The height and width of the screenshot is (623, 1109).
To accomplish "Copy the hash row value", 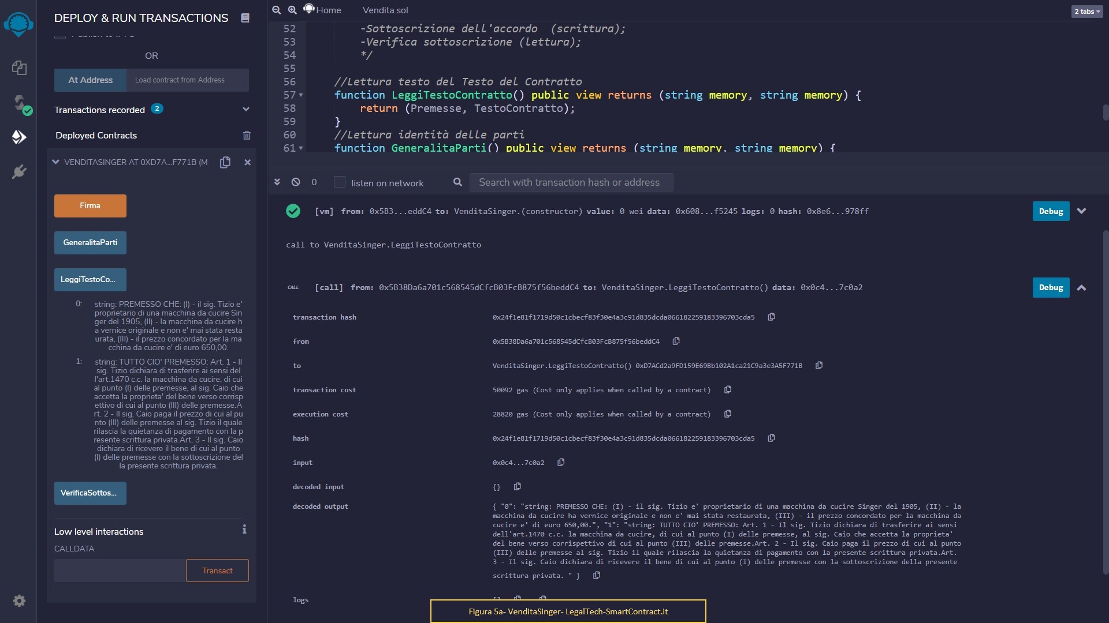I will tap(771, 438).
